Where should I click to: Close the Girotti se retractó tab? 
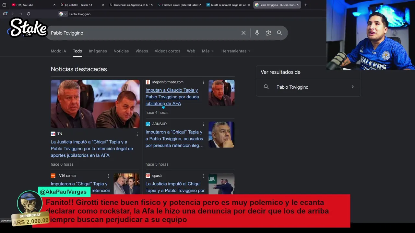click(x=249, y=5)
